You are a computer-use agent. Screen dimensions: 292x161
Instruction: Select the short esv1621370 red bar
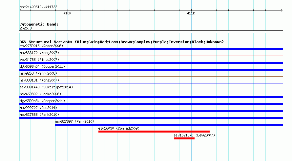(x=184, y=138)
